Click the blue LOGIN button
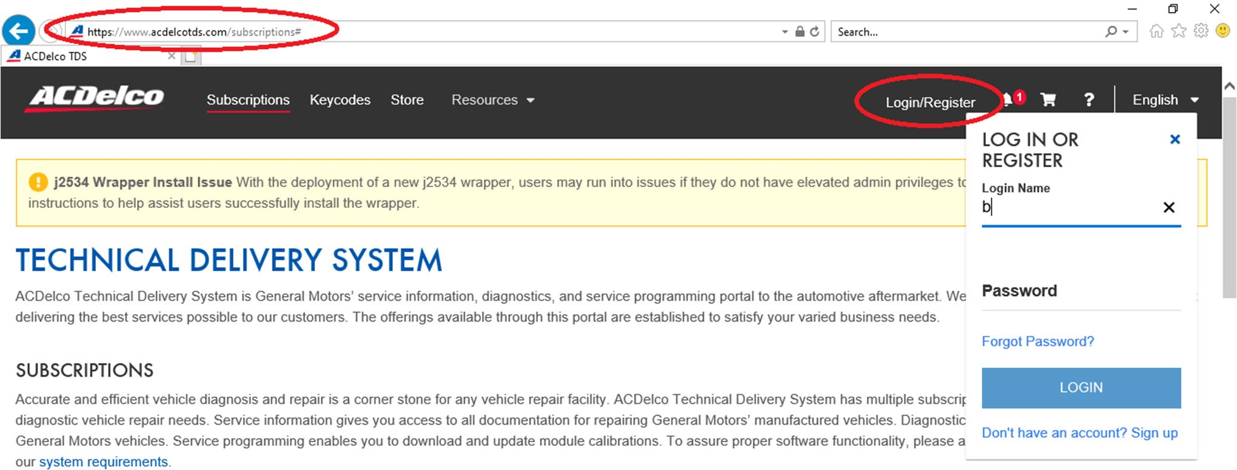 coord(1081,388)
